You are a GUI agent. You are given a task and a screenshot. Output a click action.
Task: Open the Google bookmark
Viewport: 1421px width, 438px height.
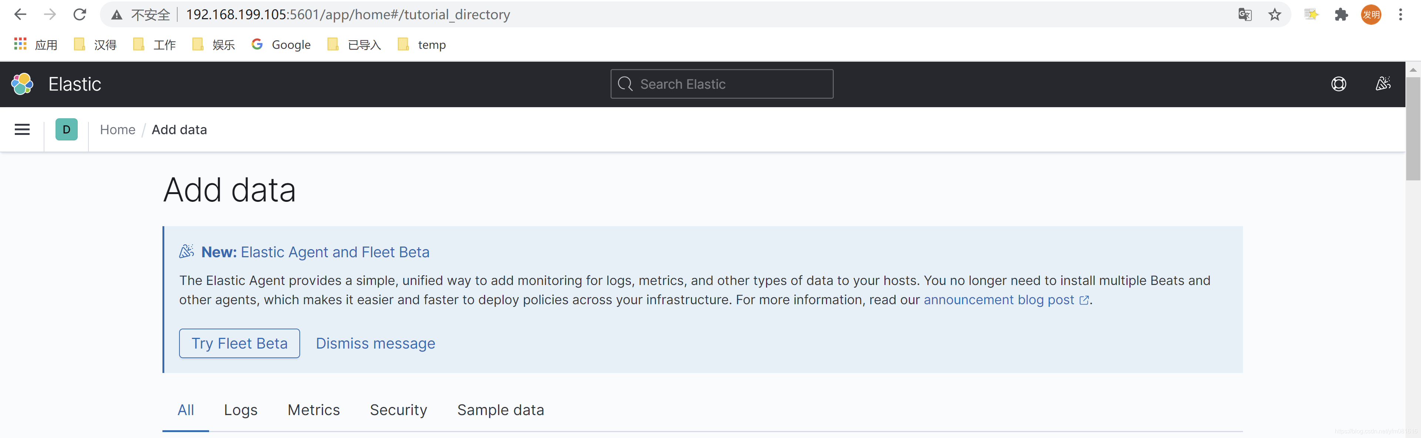(x=281, y=45)
